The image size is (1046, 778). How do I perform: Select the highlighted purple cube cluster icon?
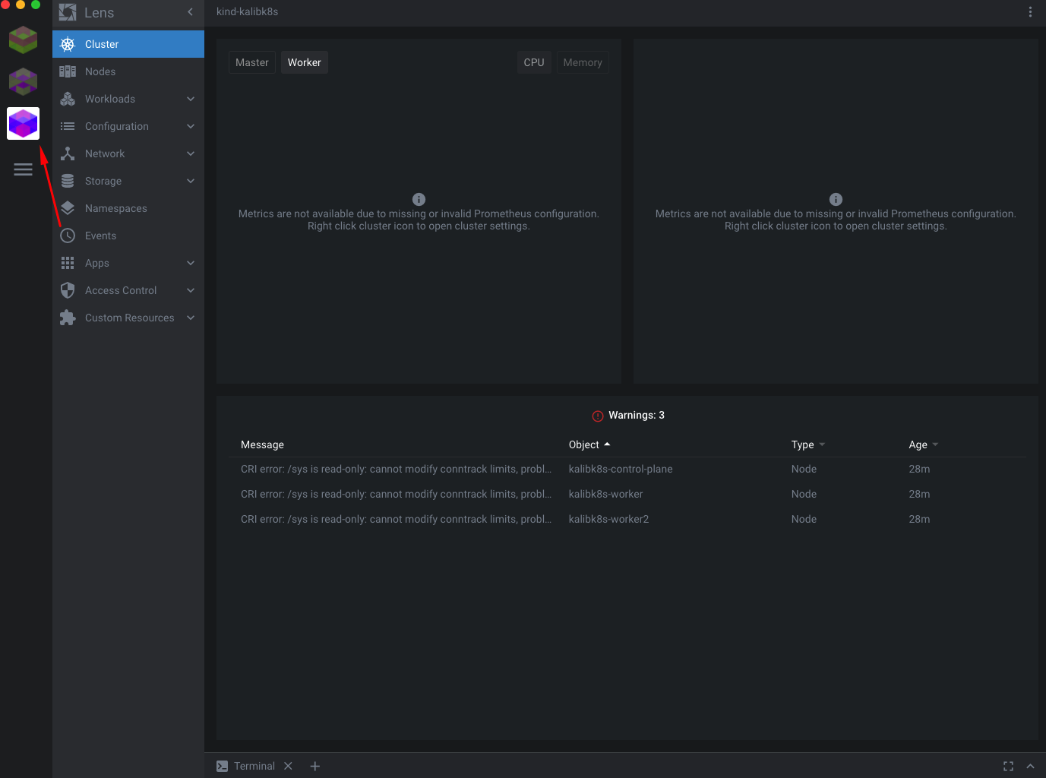[x=23, y=123]
